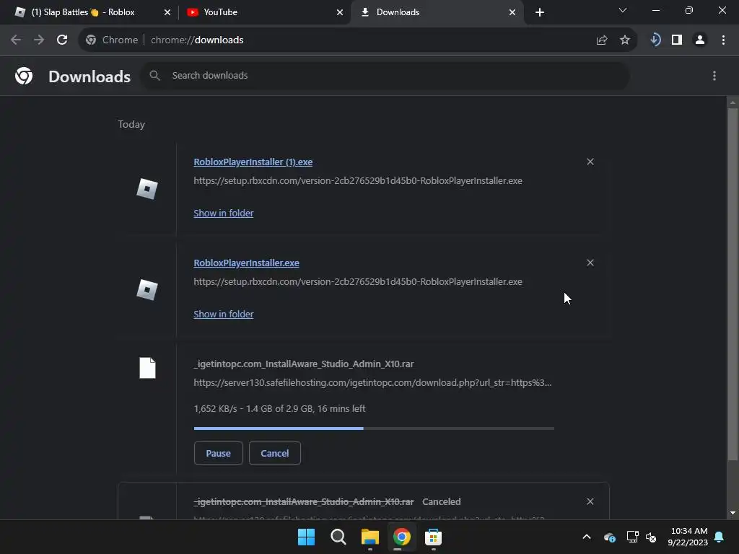
Task: Click the Roblox icon for RobloxPlayerInstaller (1).exe
Action: pyautogui.click(x=147, y=189)
